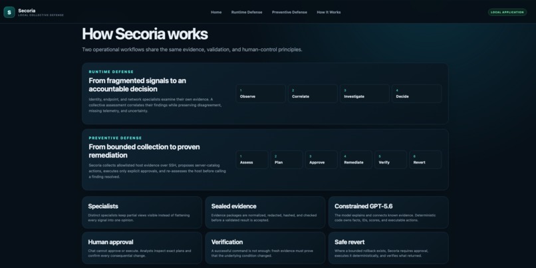Click the Secoria S logo icon
The height and width of the screenshot is (268, 536).
9,13
